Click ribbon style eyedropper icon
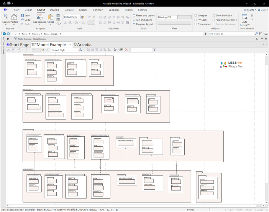 coord(89,17)
